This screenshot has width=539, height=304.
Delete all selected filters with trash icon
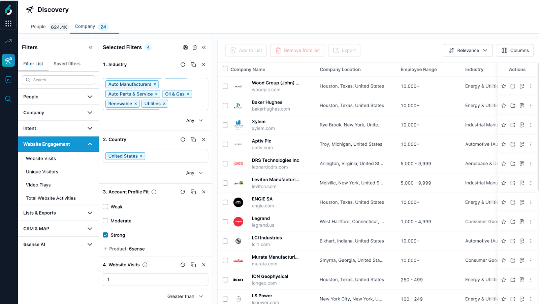(195, 47)
